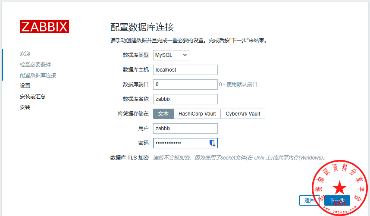Click 安装 step in sidebar
Image resolution: width=370 pixels, height=216 pixels.
[25, 107]
